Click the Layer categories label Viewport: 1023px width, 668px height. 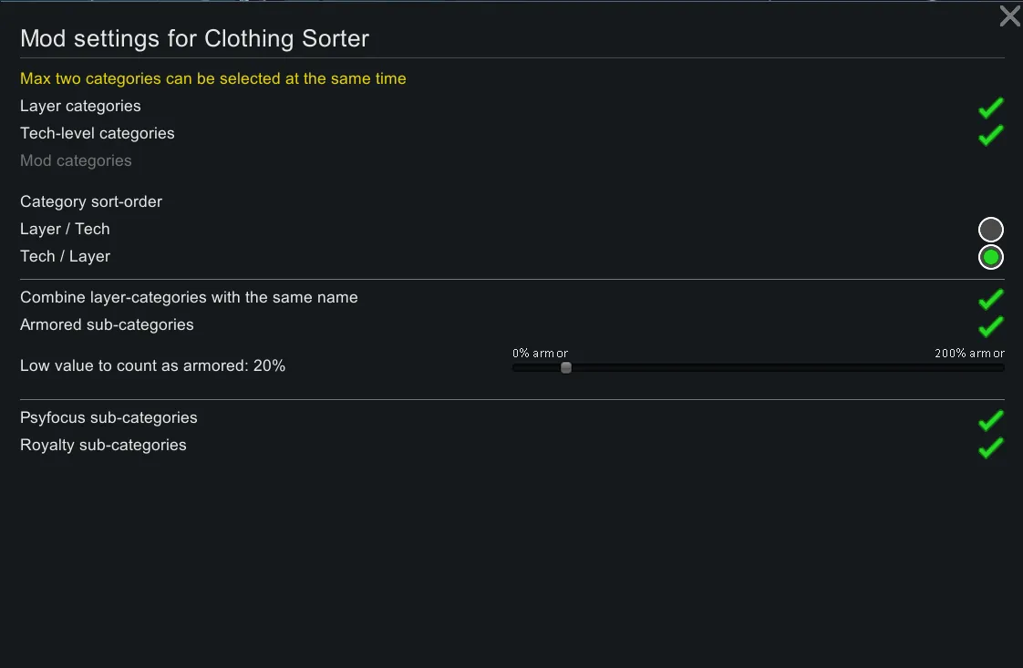click(x=80, y=107)
